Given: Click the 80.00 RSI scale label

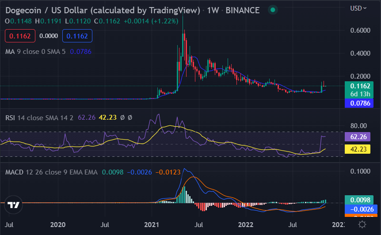Looking at the screenshot, I should coord(358,126).
